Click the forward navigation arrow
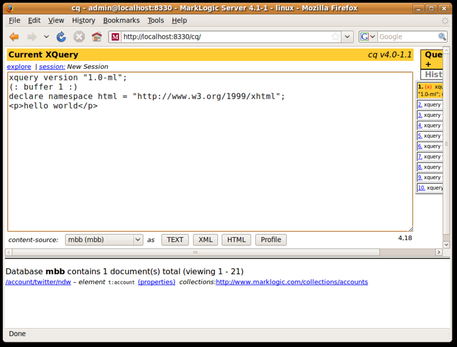Screen dimensions: 457x347 tap(32, 37)
